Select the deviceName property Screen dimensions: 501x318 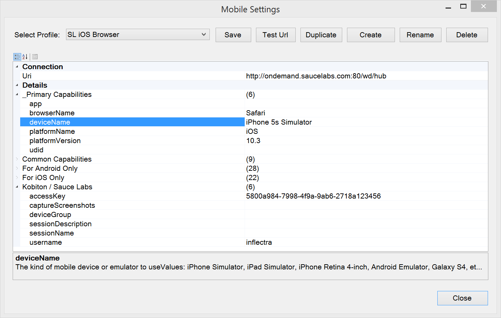(x=132, y=122)
